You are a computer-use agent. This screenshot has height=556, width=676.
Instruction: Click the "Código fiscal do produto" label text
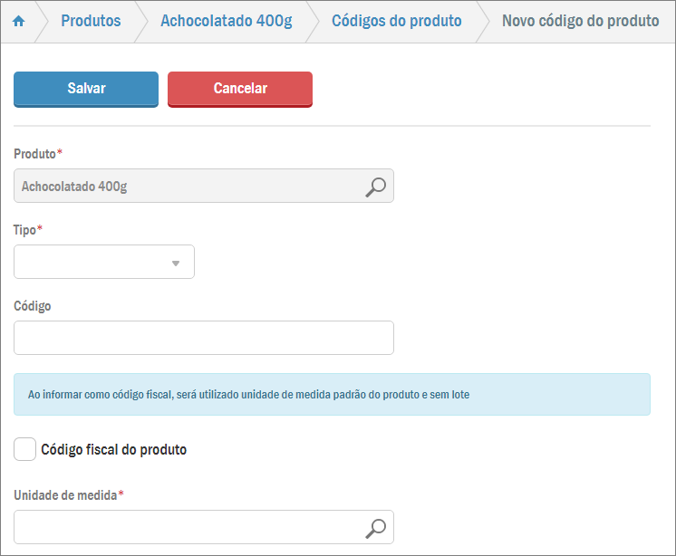click(114, 450)
